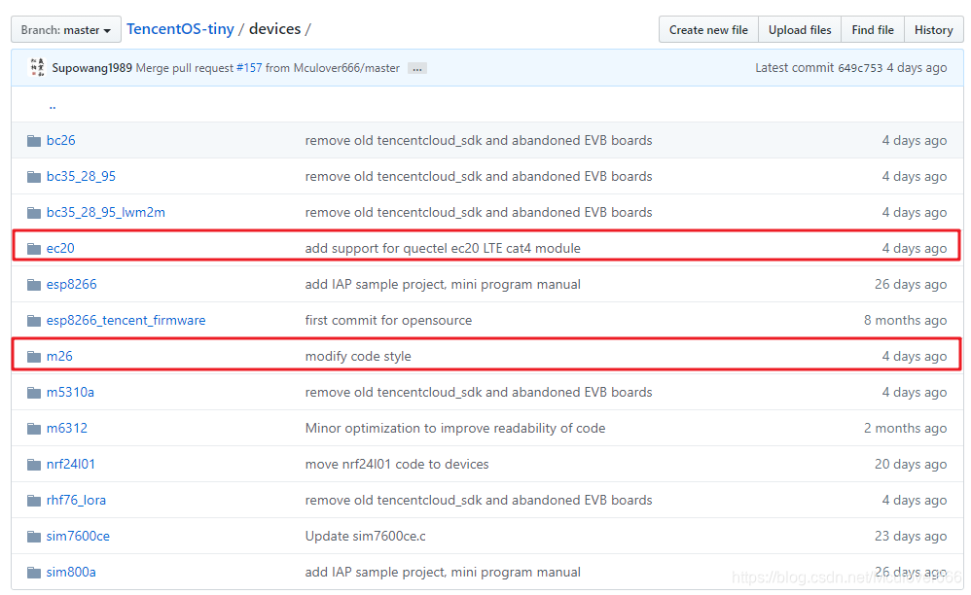Open the bc26 row's 'remove old tencentcloud_sdk' commit
This screenshot has height=595, width=971.
tap(479, 140)
